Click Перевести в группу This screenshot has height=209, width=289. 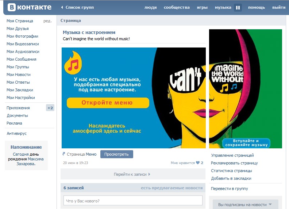229,189
